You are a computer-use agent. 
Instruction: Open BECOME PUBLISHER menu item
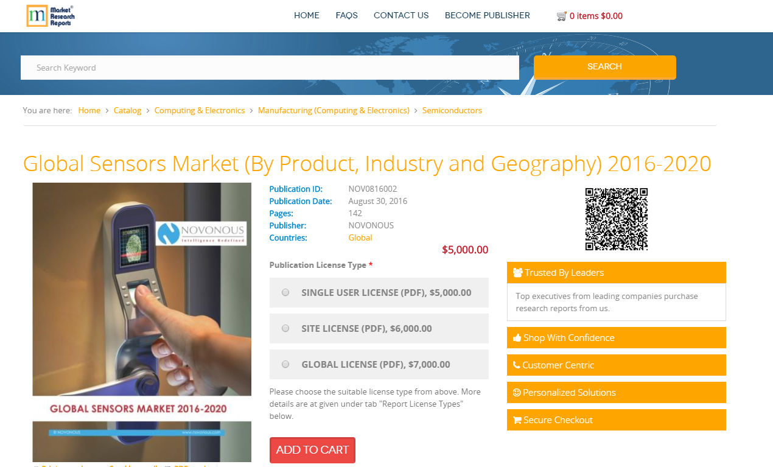tap(488, 15)
